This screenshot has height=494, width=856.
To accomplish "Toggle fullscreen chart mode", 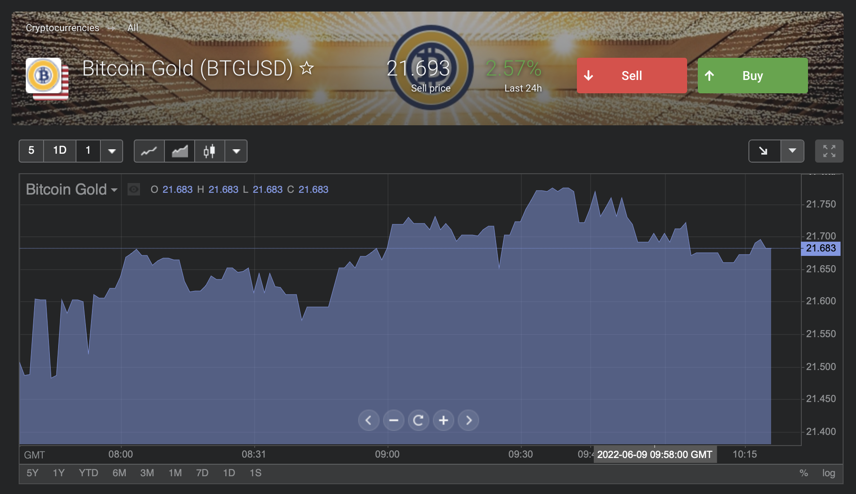I will point(829,151).
